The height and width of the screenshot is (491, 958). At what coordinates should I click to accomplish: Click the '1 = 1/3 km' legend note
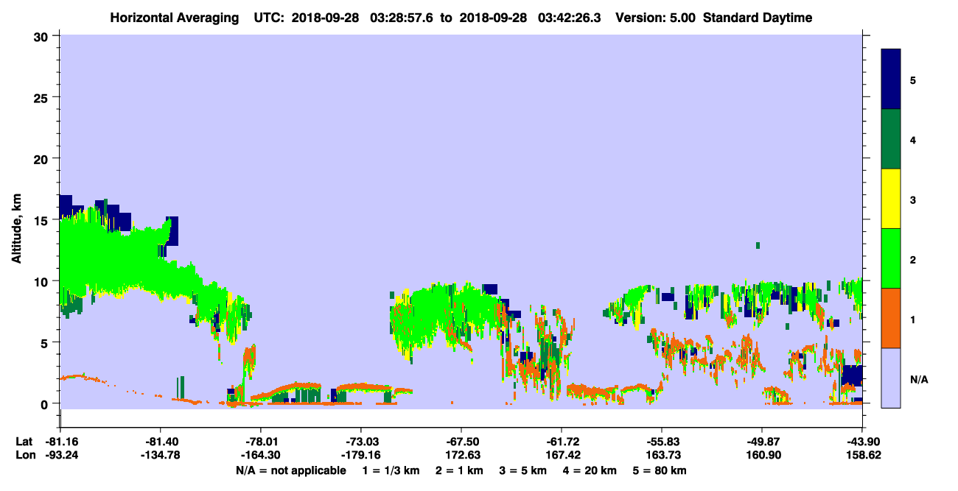(x=392, y=470)
